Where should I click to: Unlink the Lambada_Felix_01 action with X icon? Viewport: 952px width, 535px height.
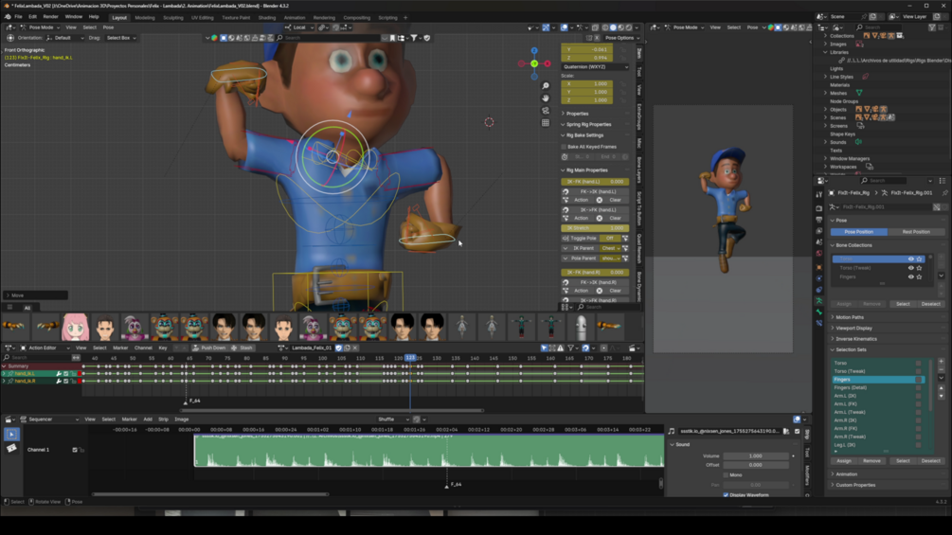point(355,348)
